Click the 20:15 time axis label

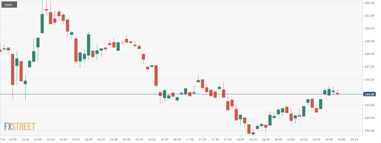[x=354, y=139]
